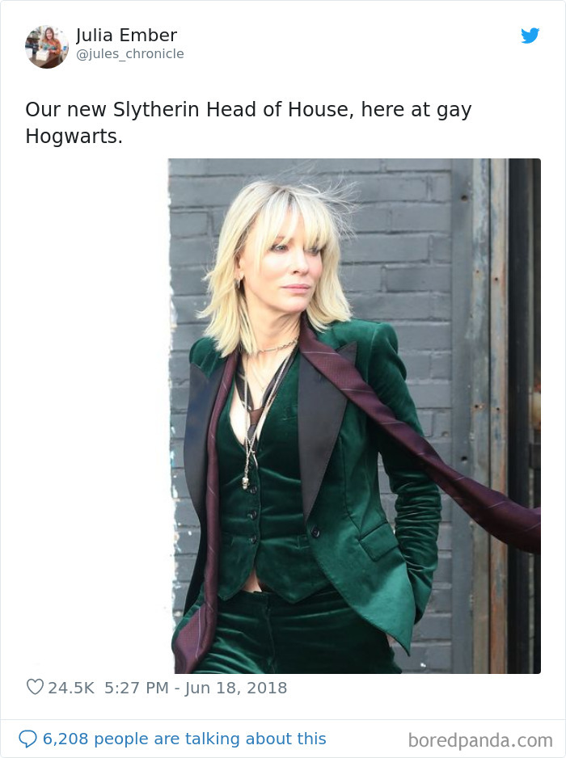Open the attached tweet photo
The image size is (566, 758).
pyautogui.click(x=355, y=415)
